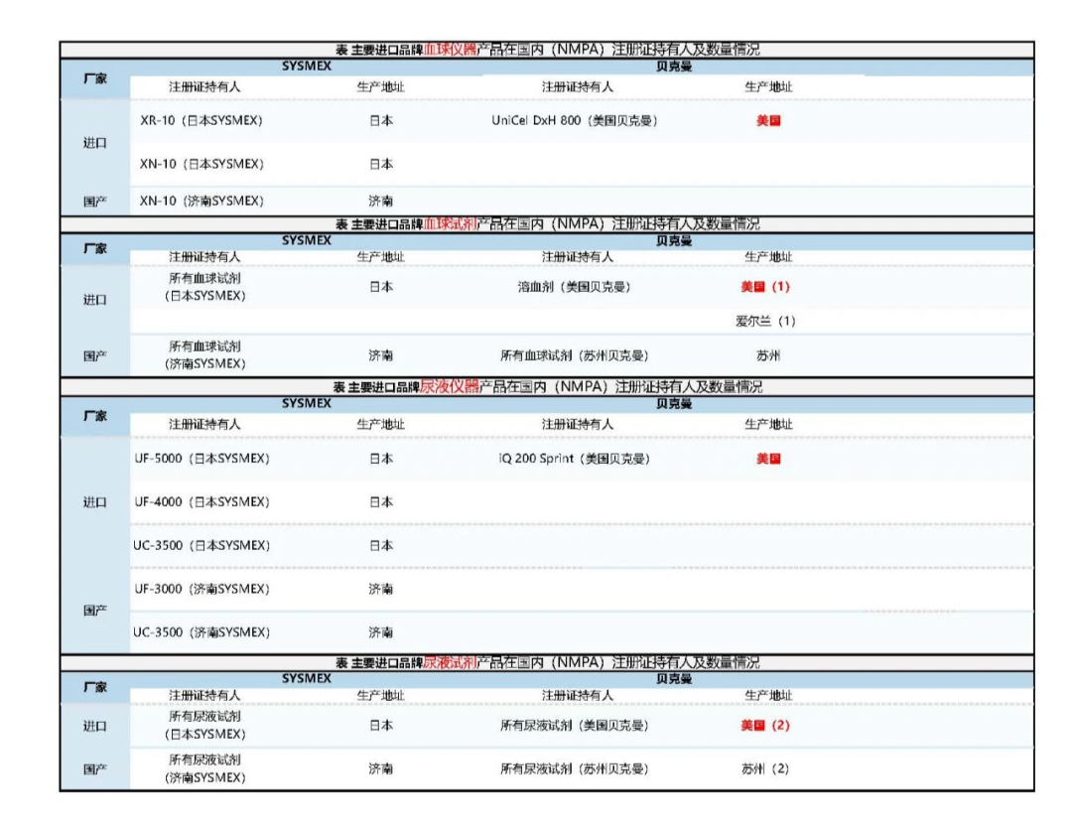Image resolution: width=1072 pixels, height=830 pixels.
Task: Click 贝克曼 header in the 尿液试剂 table
Action: 674,679
